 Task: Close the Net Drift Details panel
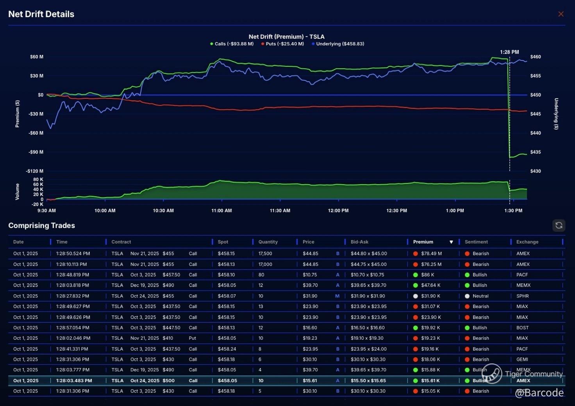[x=561, y=14]
